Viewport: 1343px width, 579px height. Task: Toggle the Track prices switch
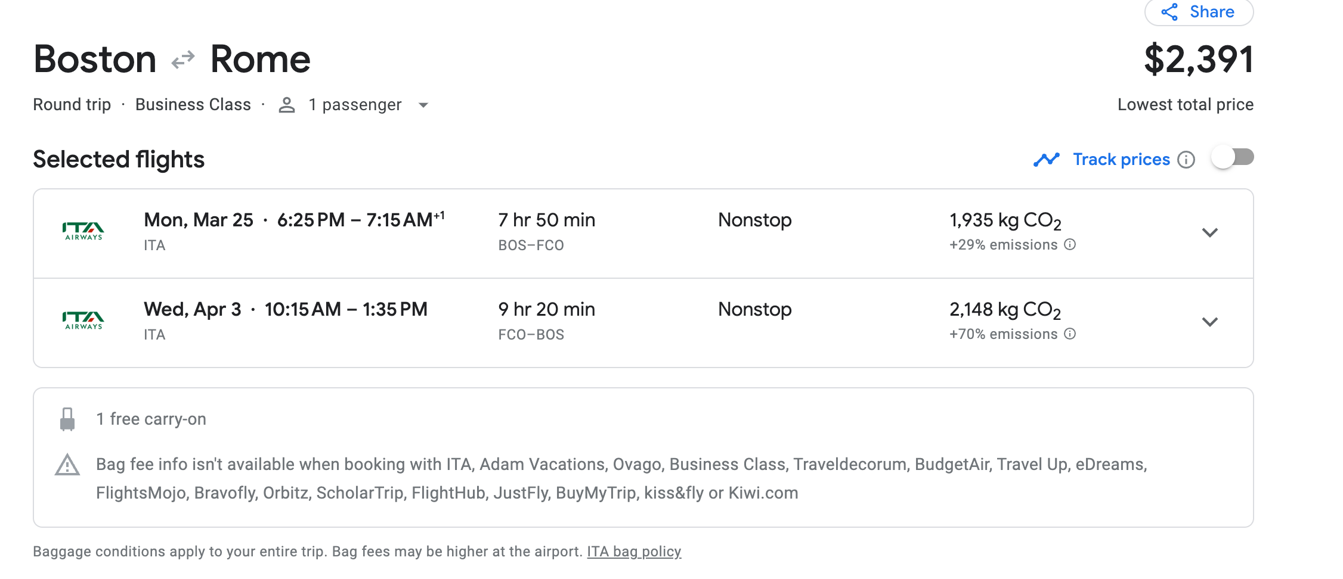pyautogui.click(x=1232, y=158)
